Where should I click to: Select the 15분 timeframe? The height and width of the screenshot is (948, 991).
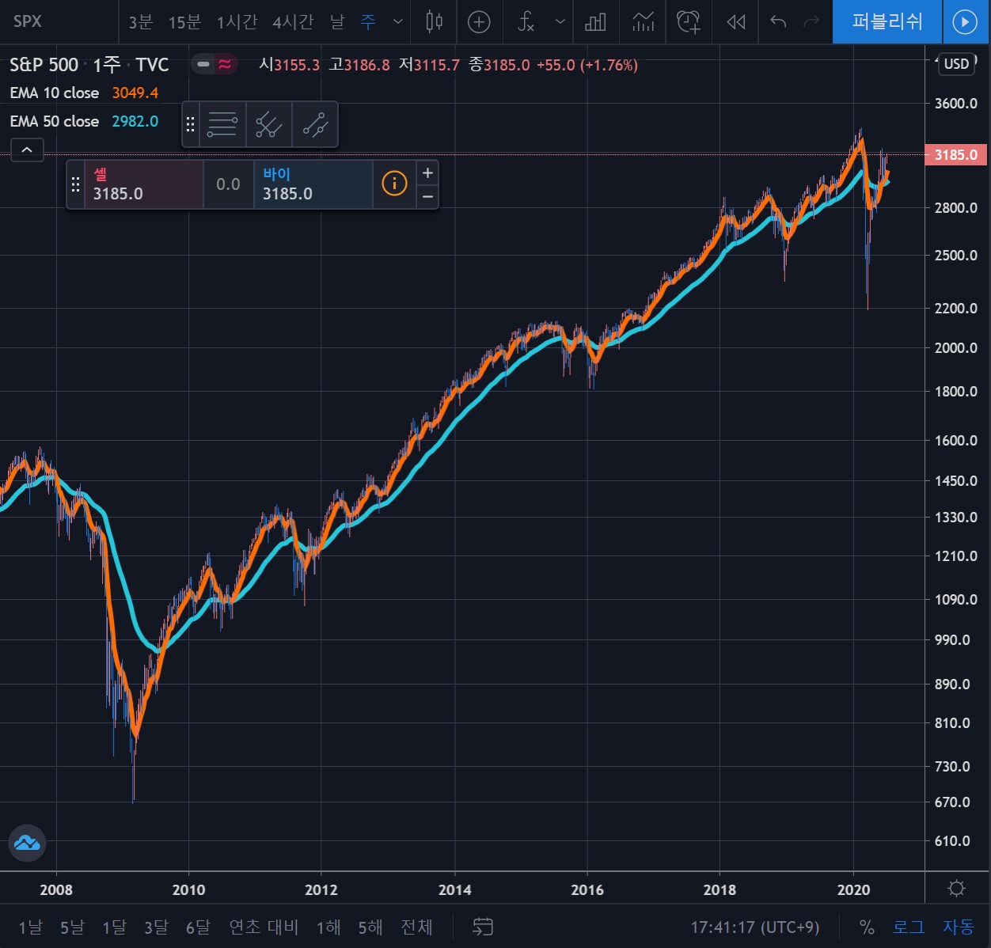point(184,21)
